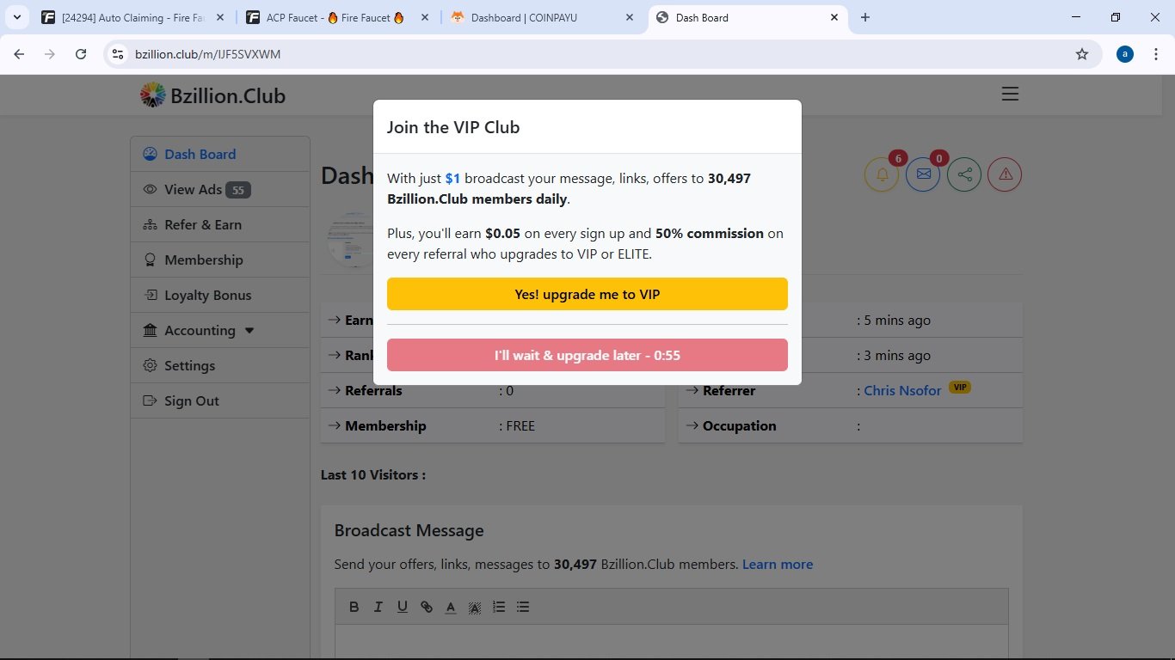Viewport: 1175px width, 660px height.
Task: Insert a bulleted list in the editor
Action: (522, 607)
